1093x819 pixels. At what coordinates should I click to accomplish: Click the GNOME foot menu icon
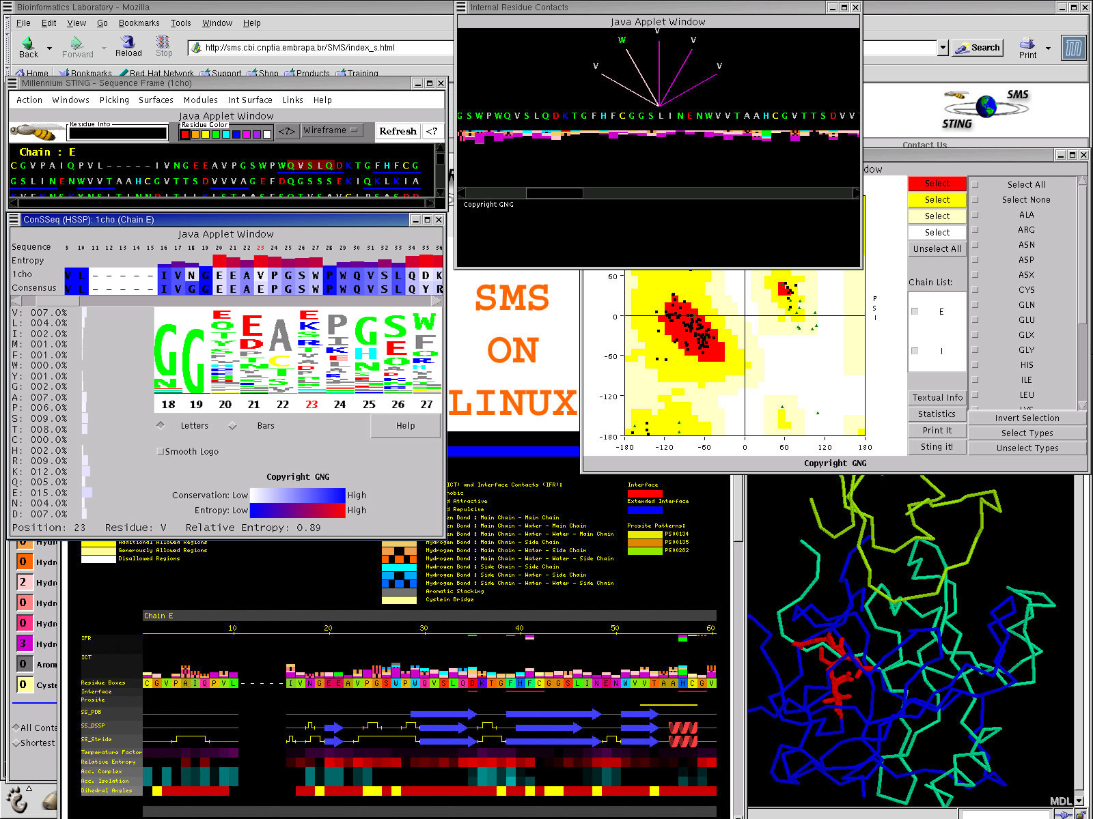tap(18, 799)
